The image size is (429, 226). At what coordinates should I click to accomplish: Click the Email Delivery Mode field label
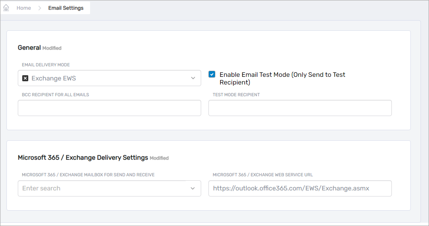46,65
